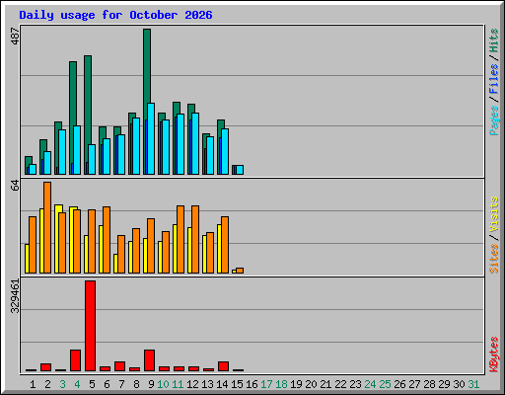Click the red KBytes bar for day 4
This screenshot has width=505, height=395.
click(75, 360)
